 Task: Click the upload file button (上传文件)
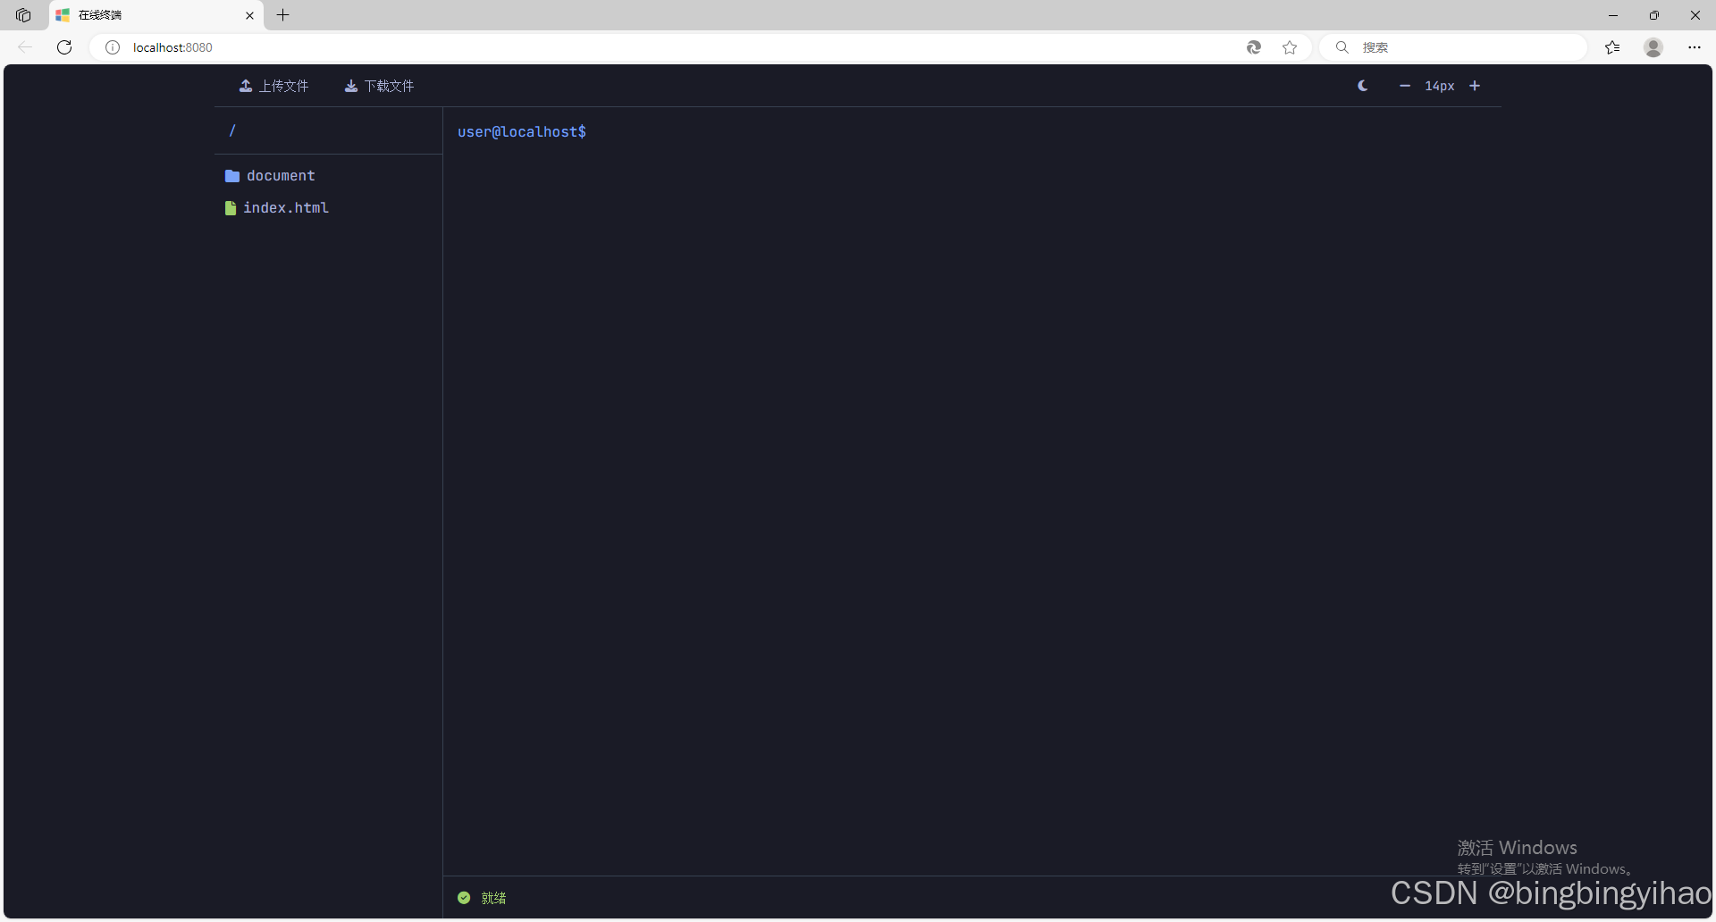coord(273,86)
